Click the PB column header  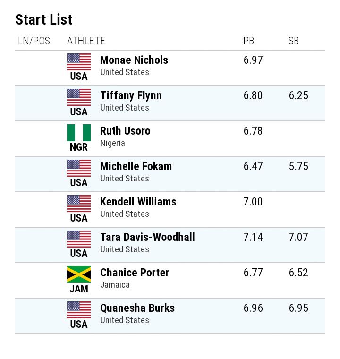(249, 41)
